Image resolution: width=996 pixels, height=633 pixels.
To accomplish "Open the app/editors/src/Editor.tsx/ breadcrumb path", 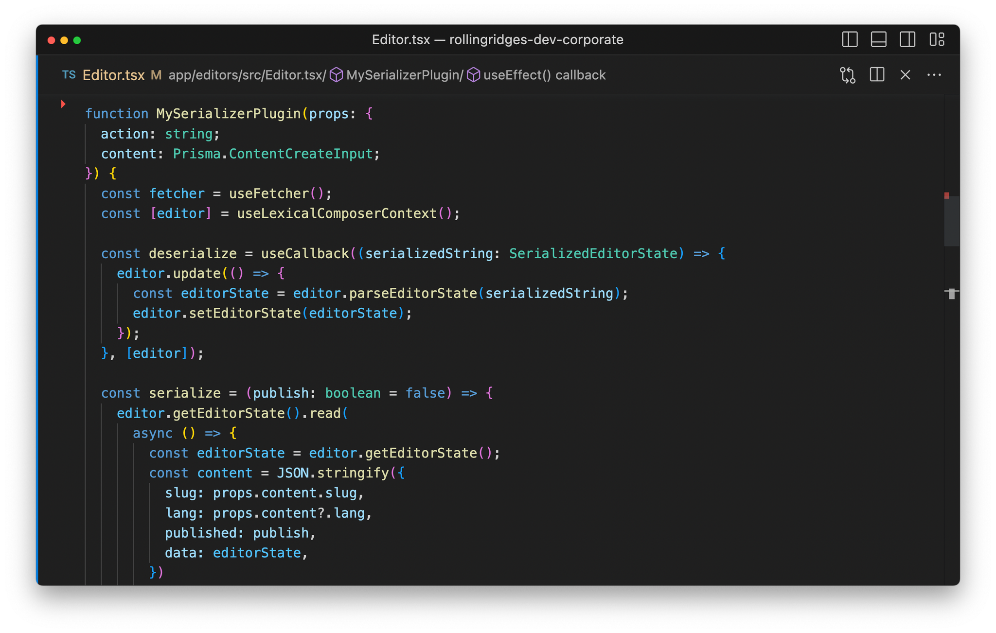I will (x=246, y=75).
